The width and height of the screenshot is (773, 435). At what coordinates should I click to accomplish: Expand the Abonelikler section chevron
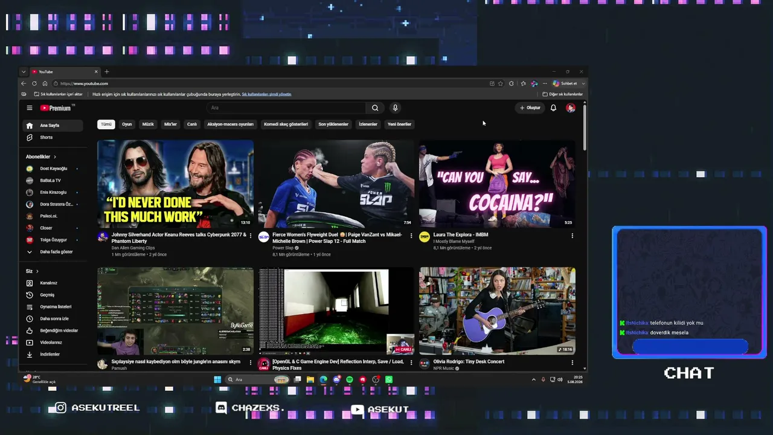click(55, 156)
